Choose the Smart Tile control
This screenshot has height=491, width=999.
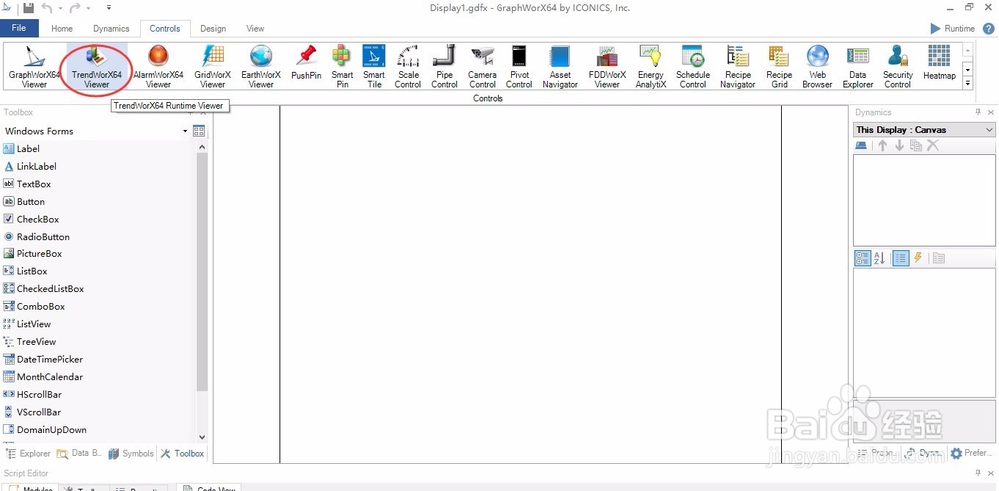pyautogui.click(x=374, y=66)
